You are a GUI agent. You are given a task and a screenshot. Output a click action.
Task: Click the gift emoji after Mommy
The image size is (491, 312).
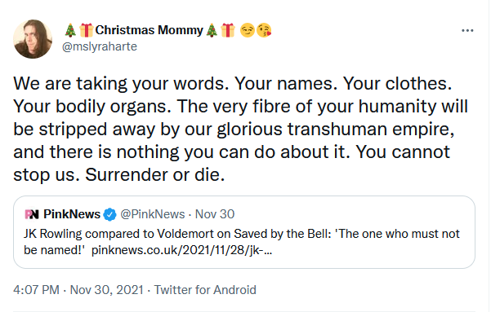[228, 30]
